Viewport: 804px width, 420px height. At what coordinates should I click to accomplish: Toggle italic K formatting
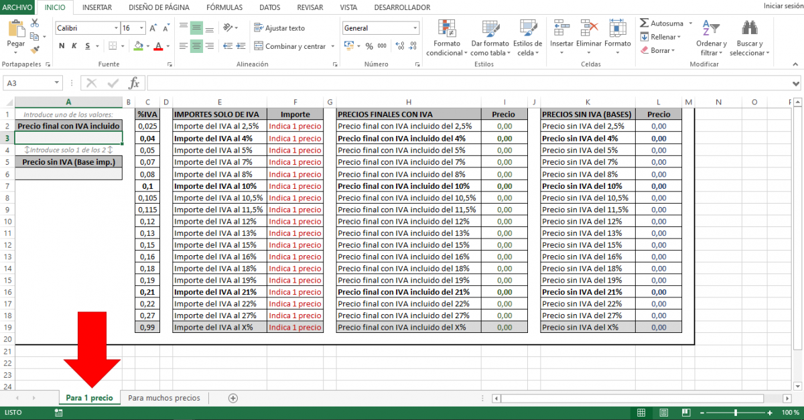[x=75, y=46]
